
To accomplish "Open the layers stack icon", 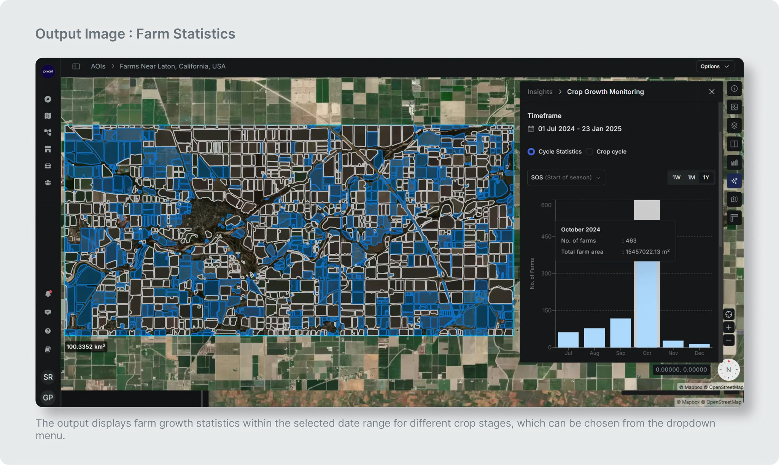I will pyautogui.click(x=734, y=125).
